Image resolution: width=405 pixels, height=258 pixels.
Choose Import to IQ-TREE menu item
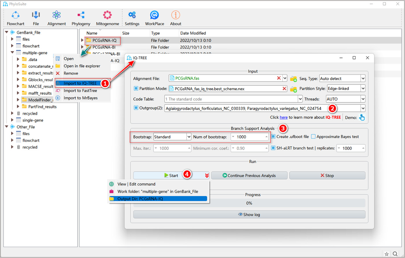83,83
